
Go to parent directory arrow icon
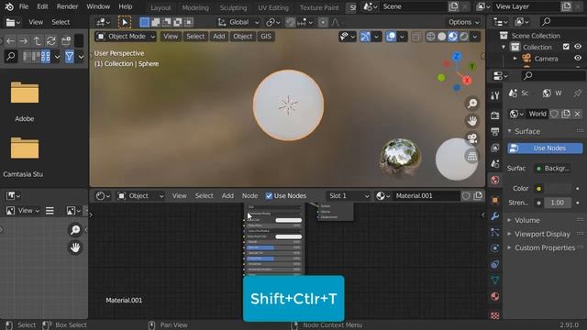pyautogui.click(x=37, y=40)
